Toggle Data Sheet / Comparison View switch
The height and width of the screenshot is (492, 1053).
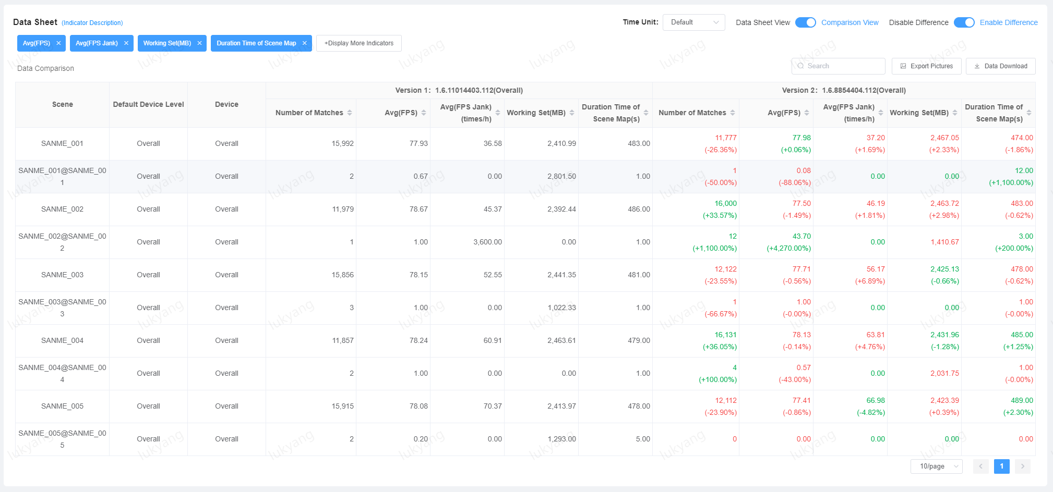coord(805,22)
